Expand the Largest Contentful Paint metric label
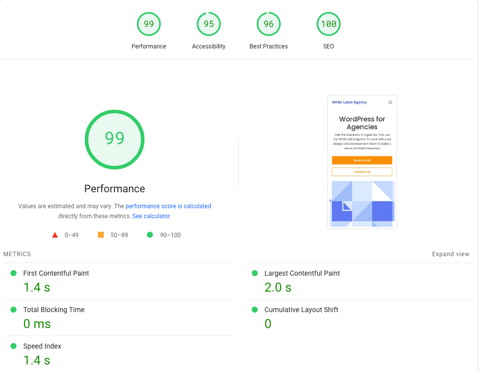 (x=302, y=273)
